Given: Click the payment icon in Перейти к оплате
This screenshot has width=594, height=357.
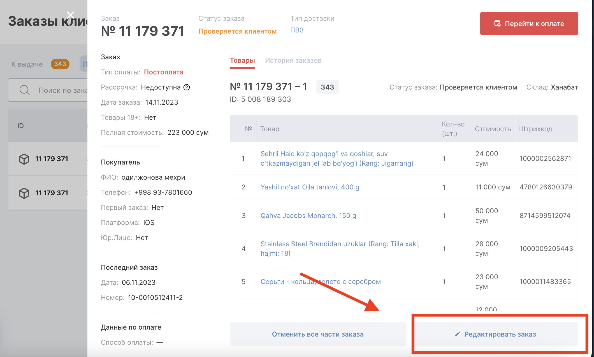Looking at the screenshot, I should (497, 24).
